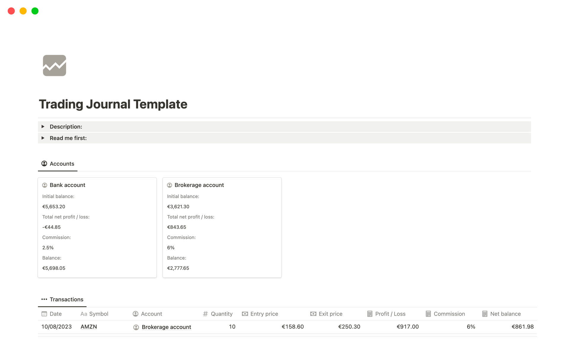
Task: Click the Accounts tab icon
Action: click(44, 164)
